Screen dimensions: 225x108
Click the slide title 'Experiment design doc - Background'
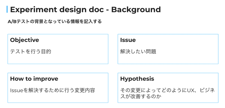[x=85, y=10]
